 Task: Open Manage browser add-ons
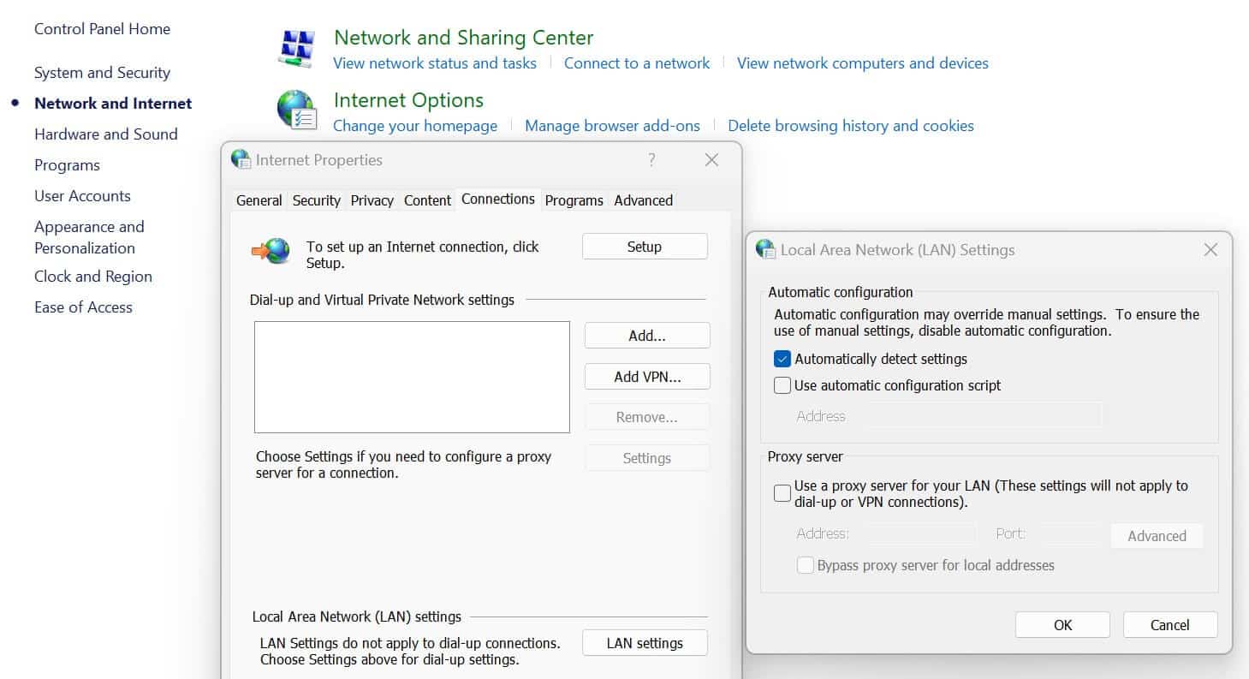pos(612,125)
